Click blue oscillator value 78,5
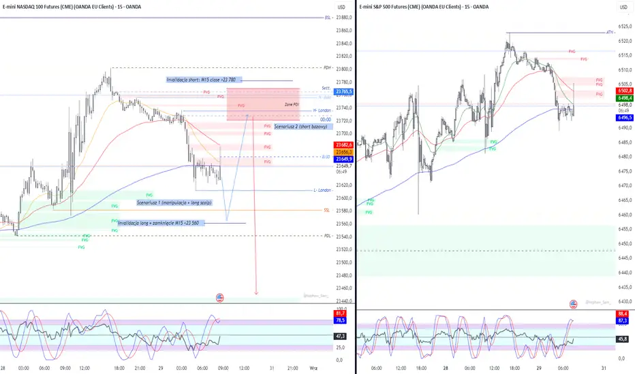 click(x=340, y=320)
